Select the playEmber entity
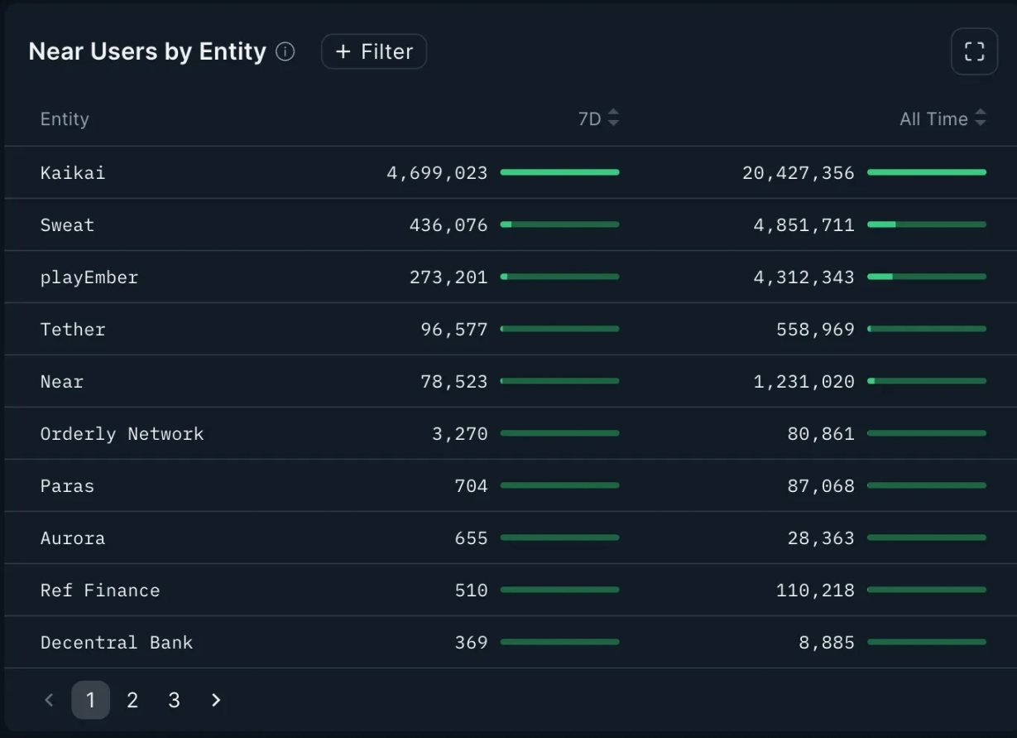This screenshot has width=1017, height=738. [89, 277]
